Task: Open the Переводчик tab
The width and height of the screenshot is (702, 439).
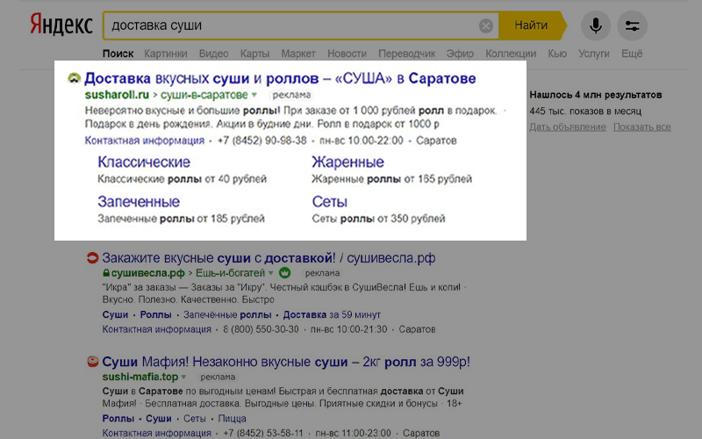Action: tap(406, 54)
